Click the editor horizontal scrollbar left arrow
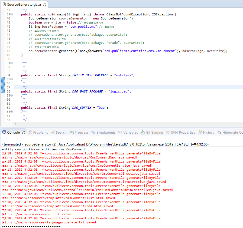Viewport: 243px width, 228px height. [15, 124]
